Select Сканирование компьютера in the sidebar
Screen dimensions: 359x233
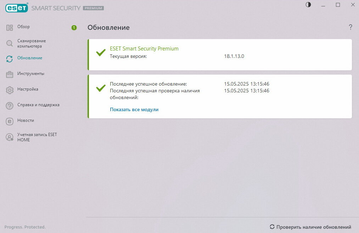tap(32, 43)
